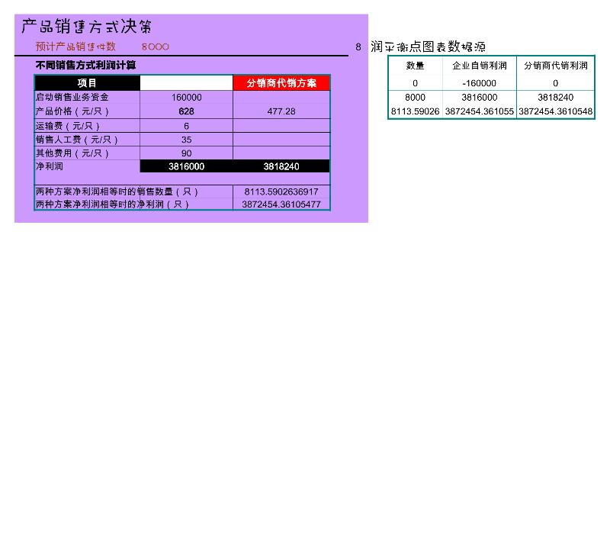Click the label 两种方案净利润相等时的销售数量（只）
This screenshot has height=534, width=610.
click(117, 191)
